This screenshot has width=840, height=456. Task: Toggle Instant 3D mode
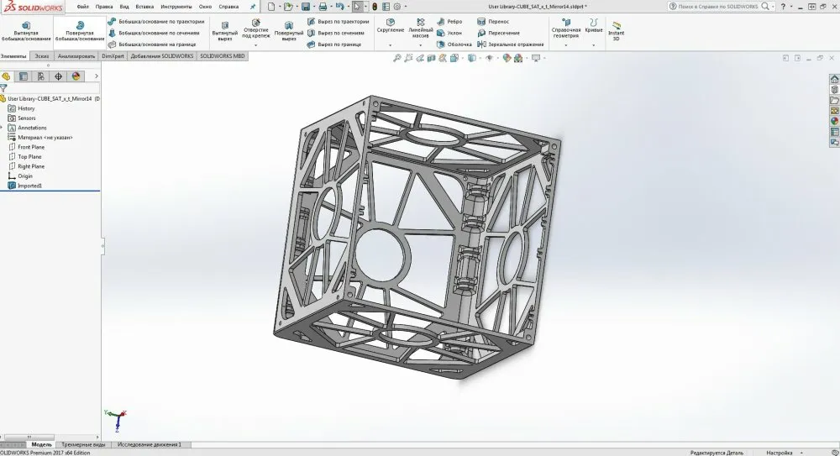coord(616,31)
